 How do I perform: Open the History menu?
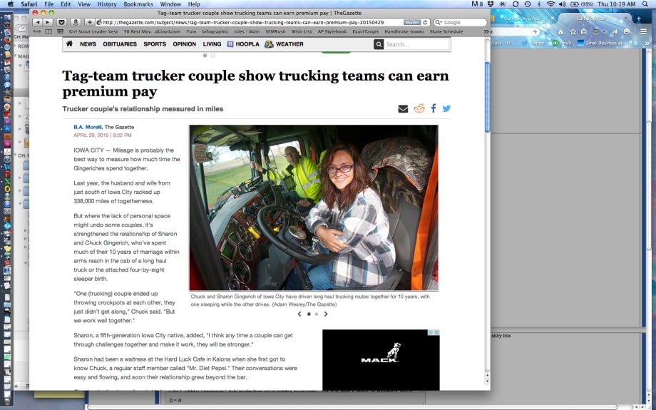click(107, 4)
